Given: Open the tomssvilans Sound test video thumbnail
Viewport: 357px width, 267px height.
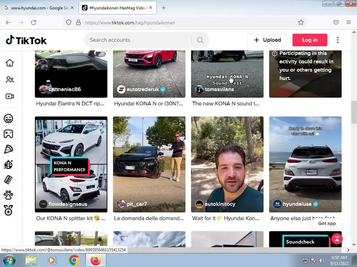Looking at the screenshot, I should 227,74.
